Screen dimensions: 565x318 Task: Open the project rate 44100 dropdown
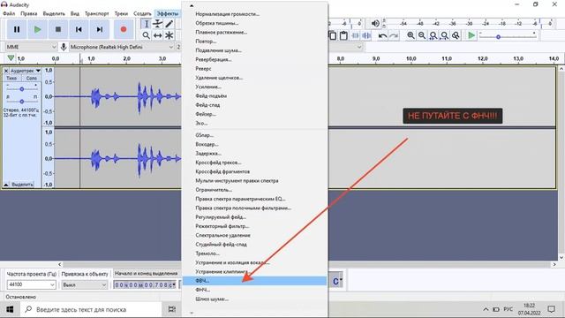31,284
